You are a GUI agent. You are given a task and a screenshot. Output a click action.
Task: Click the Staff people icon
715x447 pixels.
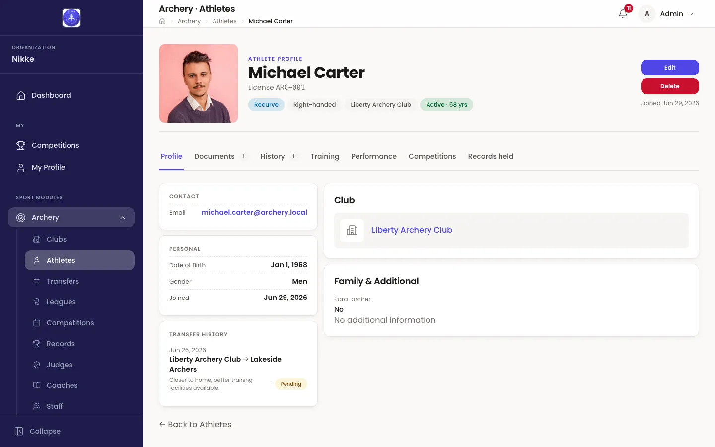tap(37, 406)
